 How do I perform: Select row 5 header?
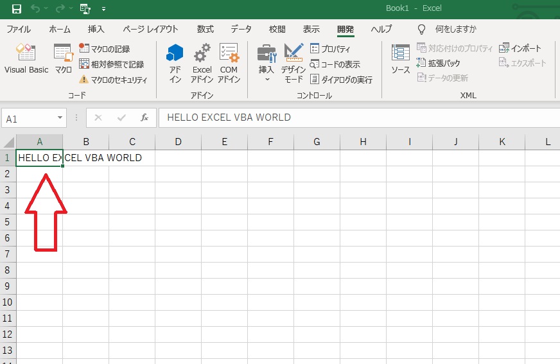pyautogui.click(x=8, y=222)
